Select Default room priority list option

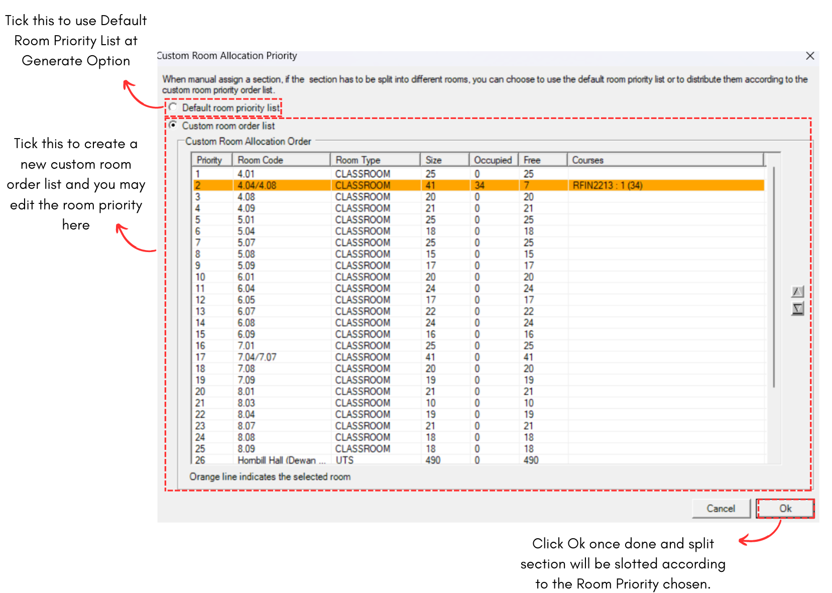pyautogui.click(x=173, y=107)
